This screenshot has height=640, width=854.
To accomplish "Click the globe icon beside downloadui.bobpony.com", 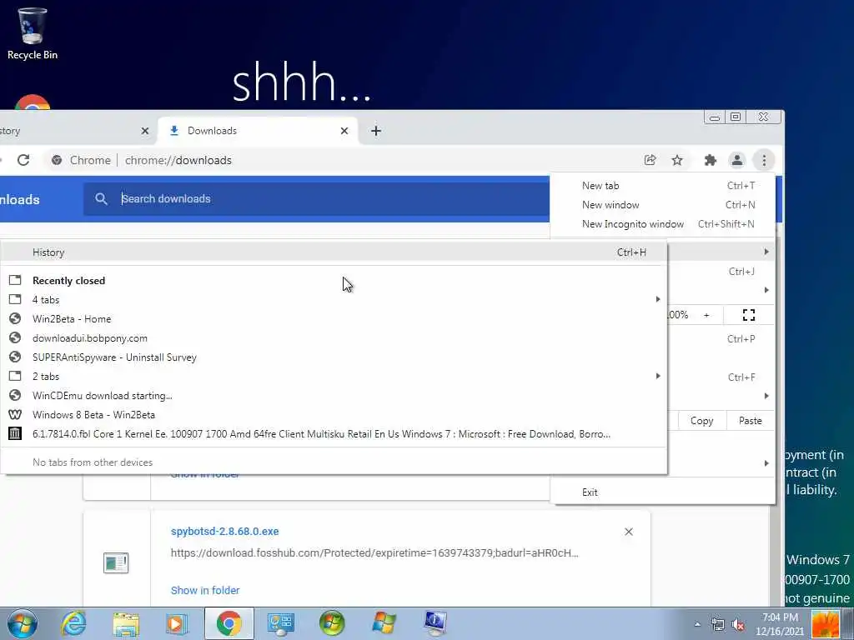I will click(15, 337).
